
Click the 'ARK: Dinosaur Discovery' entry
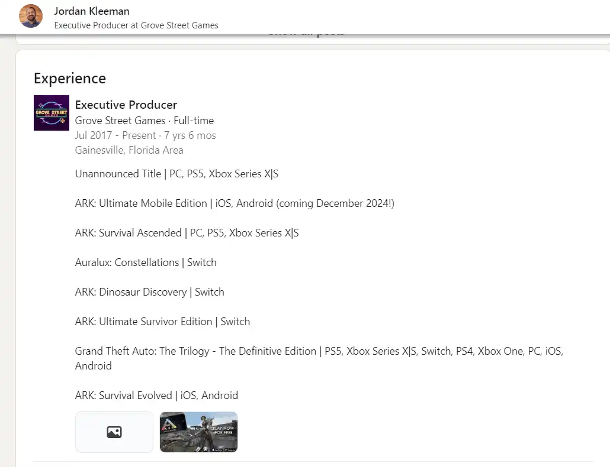click(131, 292)
